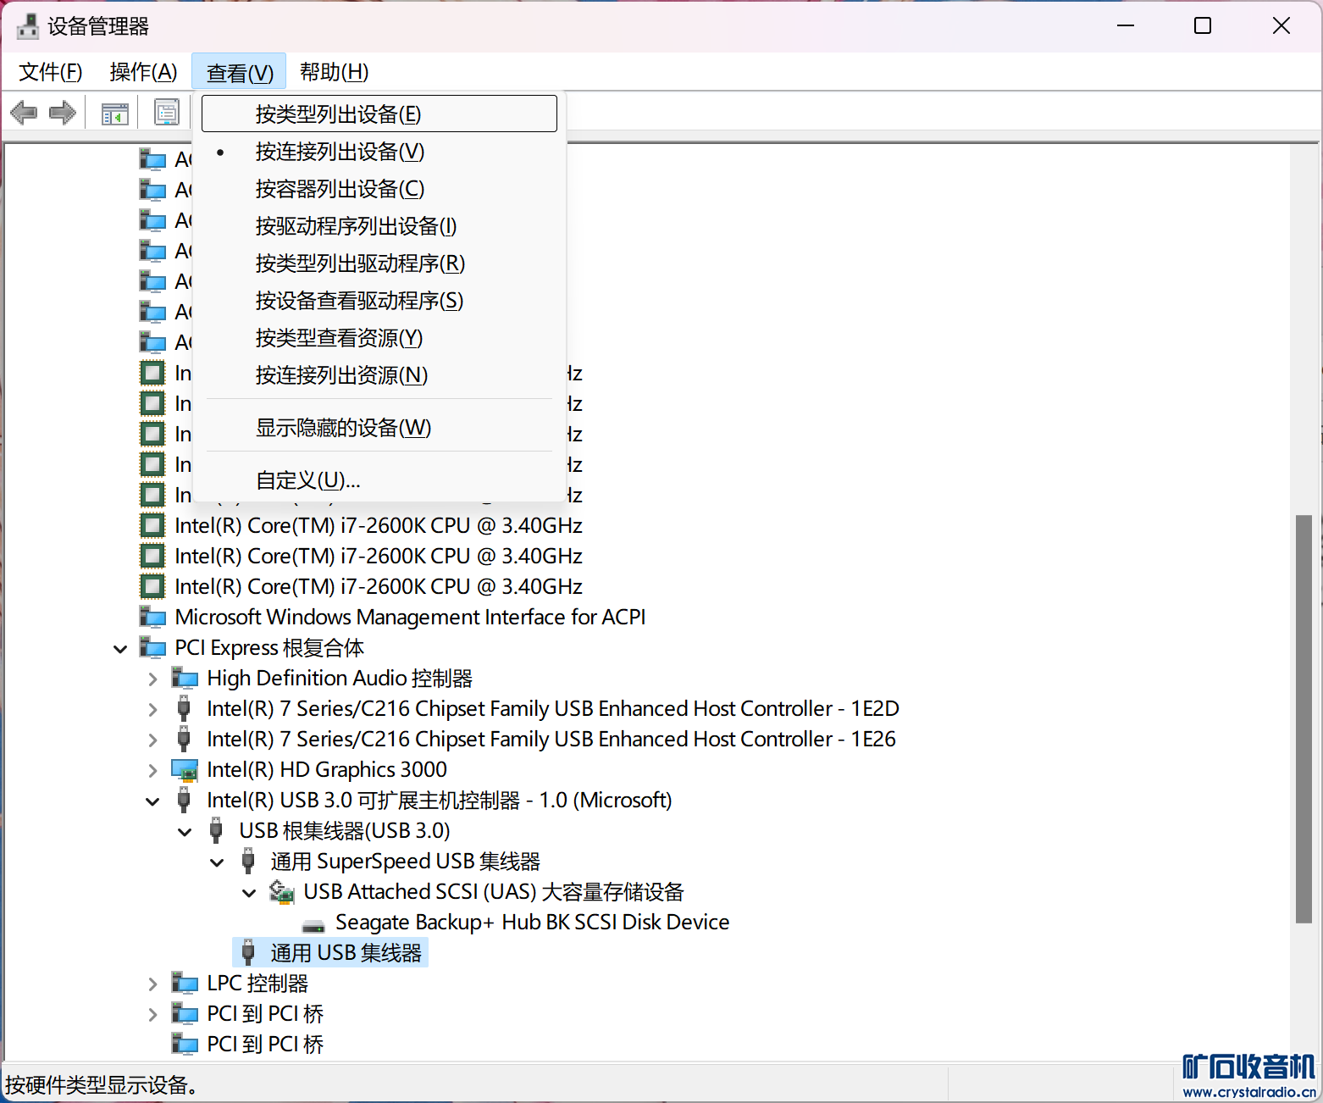The image size is (1323, 1103).
Task: Expand the High Definition Audio 控制器 node
Action: pyautogui.click(x=152, y=679)
